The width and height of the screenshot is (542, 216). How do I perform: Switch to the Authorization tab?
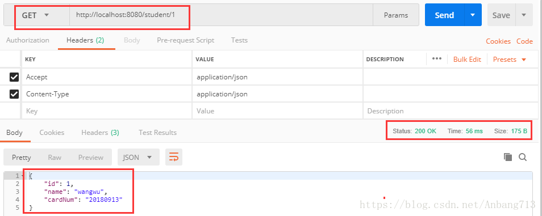[x=28, y=40]
